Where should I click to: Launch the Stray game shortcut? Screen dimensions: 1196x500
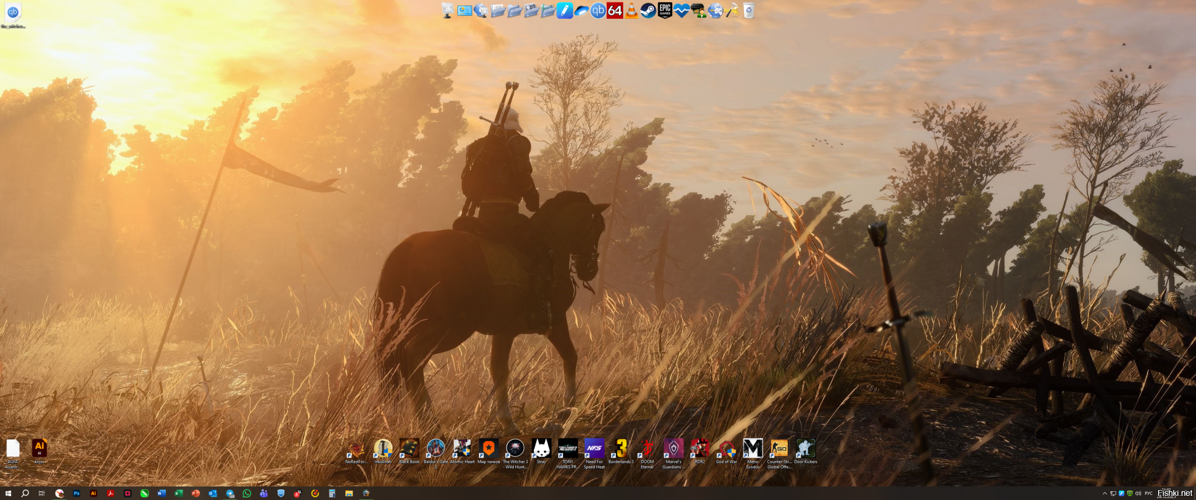coord(541,449)
